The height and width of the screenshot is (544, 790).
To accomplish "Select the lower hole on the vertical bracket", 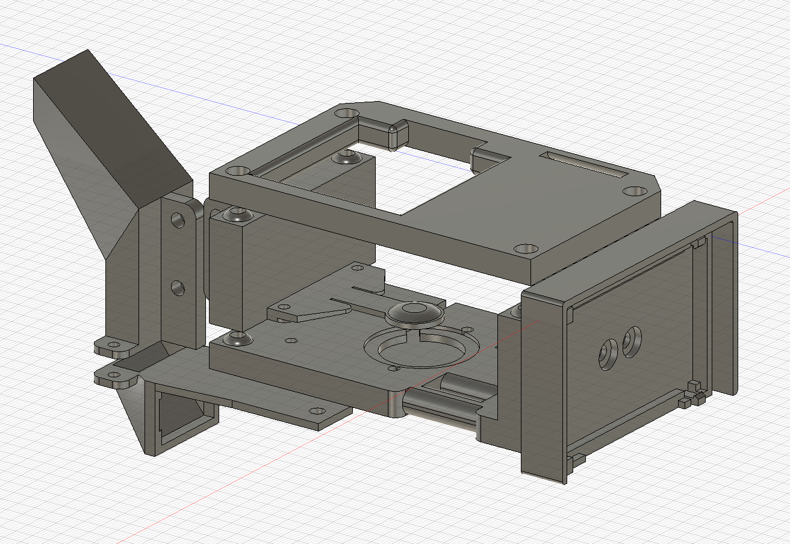I will pos(177,288).
